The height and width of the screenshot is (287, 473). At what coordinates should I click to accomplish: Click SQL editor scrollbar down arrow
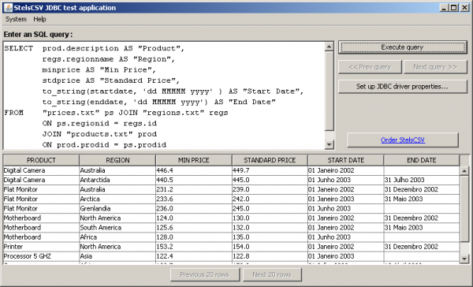pos(329,145)
